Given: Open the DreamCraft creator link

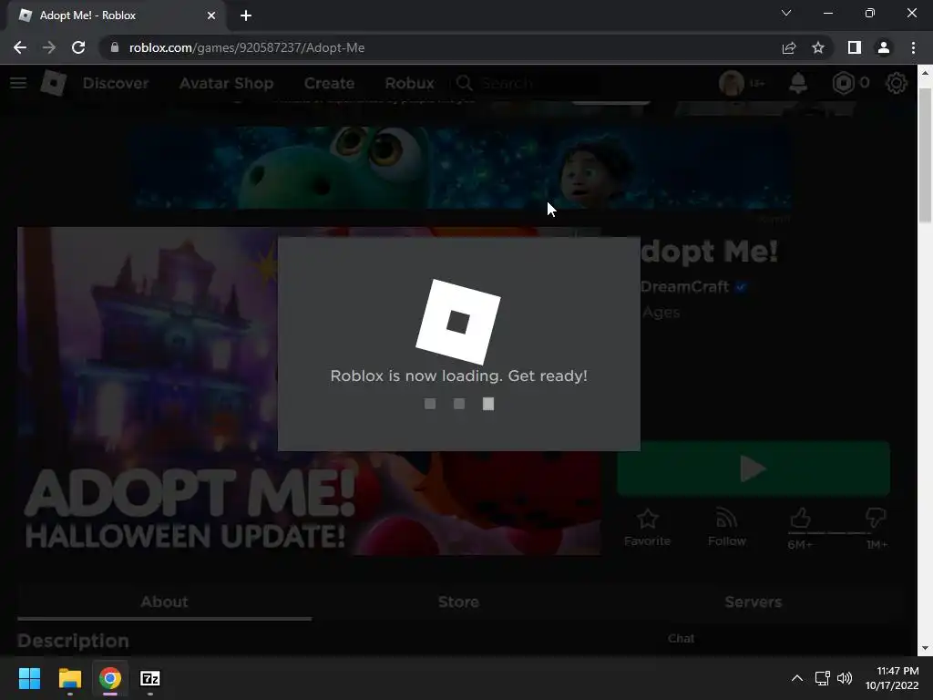Looking at the screenshot, I should point(684,287).
